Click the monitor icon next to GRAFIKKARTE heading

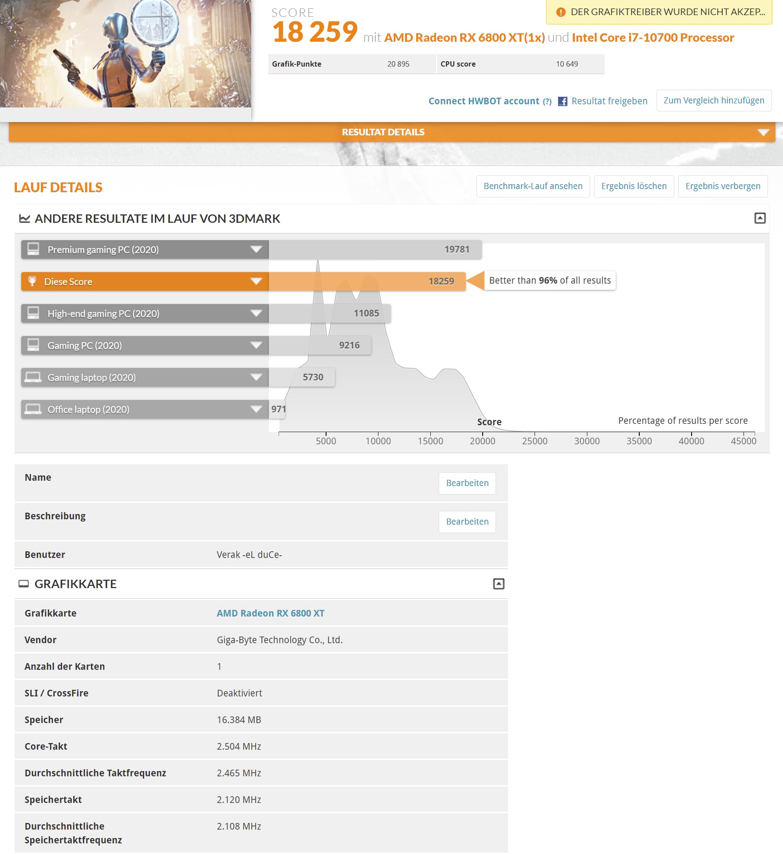(x=24, y=584)
